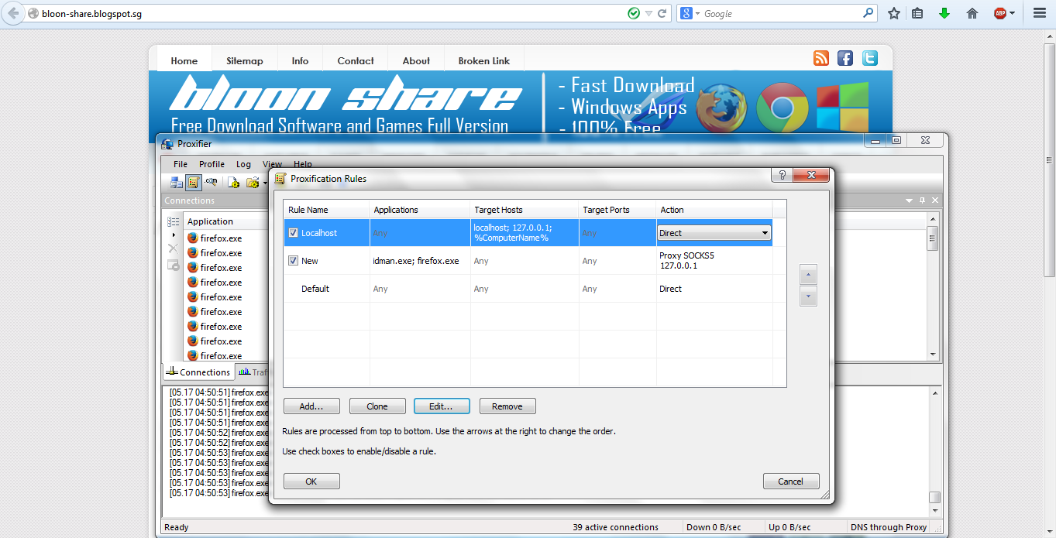1056x538 pixels.
Task: Open Name Resolution (.com) toolbar icon
Action: pos(211,183)
